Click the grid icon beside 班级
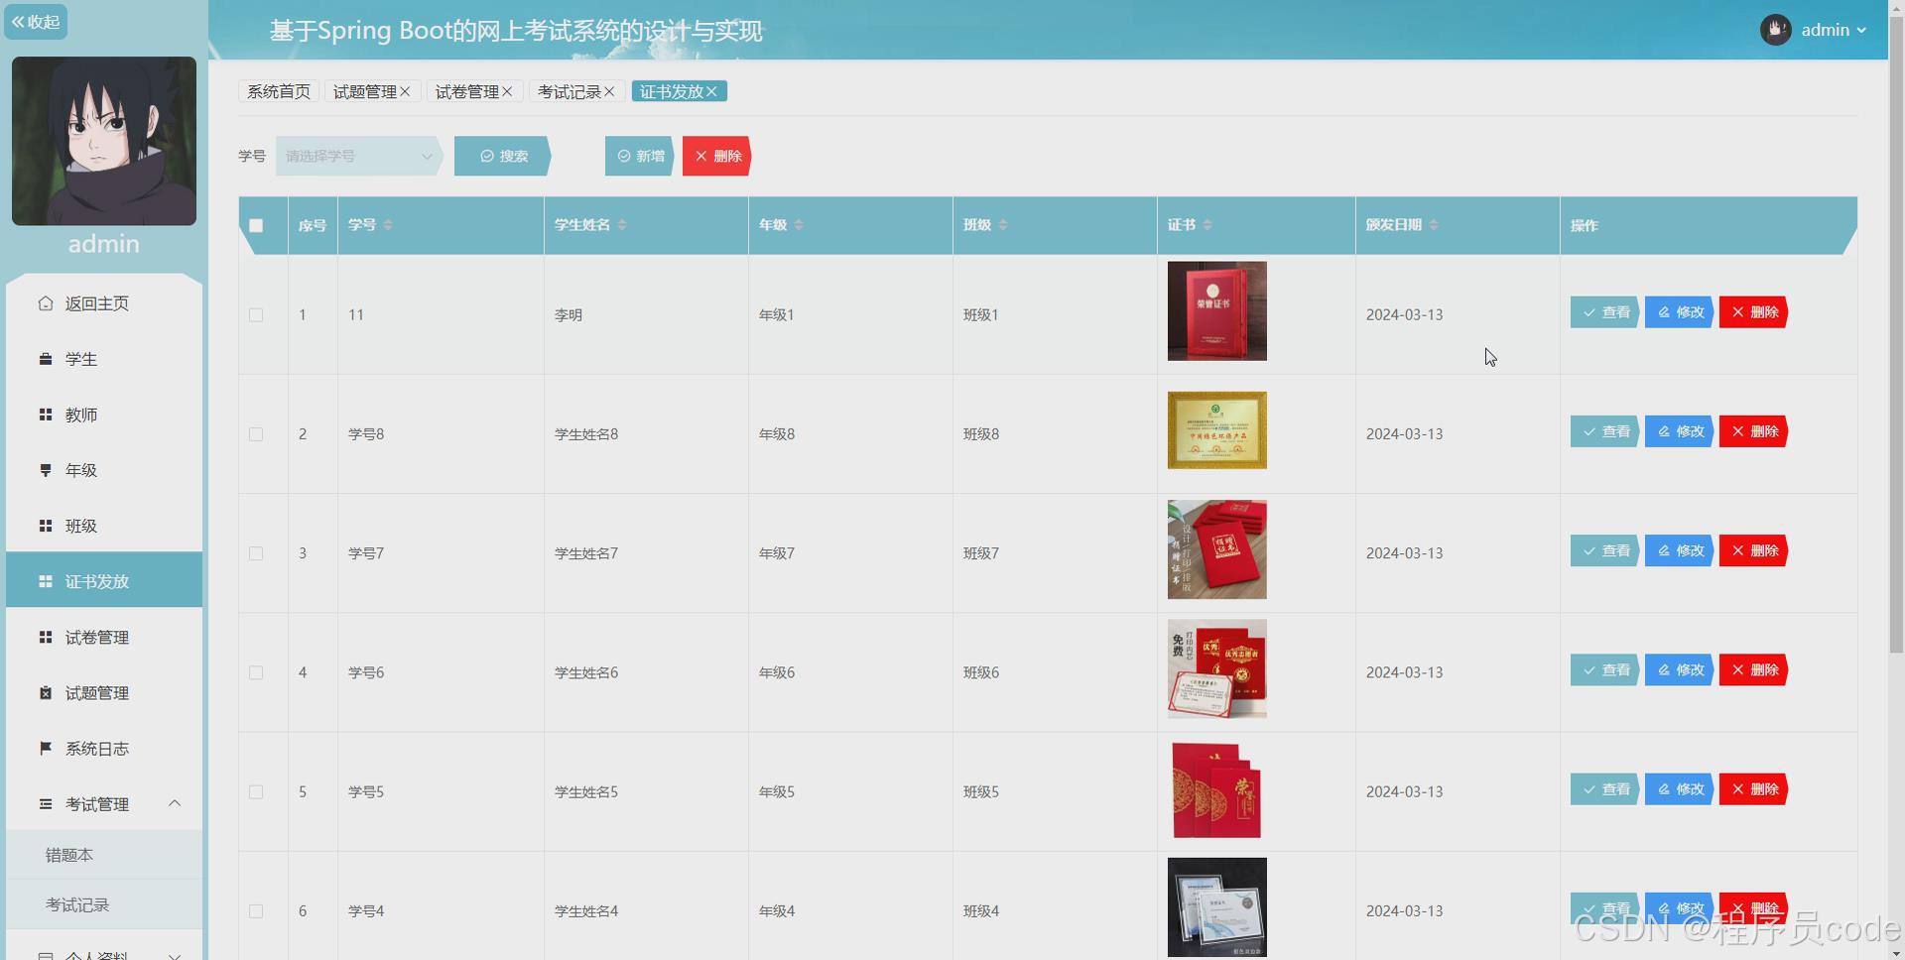1905x960 pixels. tap(46, 526)
